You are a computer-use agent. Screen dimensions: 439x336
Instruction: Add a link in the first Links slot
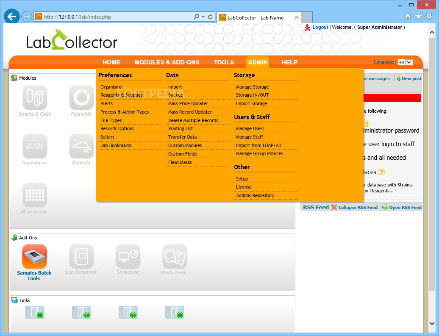coord(35,312)
